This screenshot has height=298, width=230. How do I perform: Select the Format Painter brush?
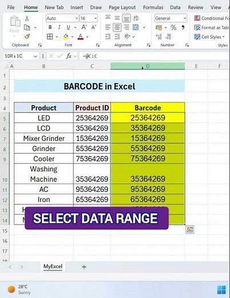point(27,36)
